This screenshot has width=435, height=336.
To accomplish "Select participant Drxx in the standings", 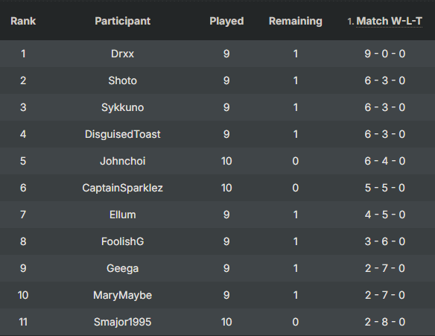I will tap(123, 54).
